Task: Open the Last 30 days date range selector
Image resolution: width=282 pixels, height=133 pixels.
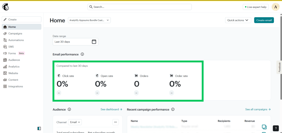Action: [76, 42]
